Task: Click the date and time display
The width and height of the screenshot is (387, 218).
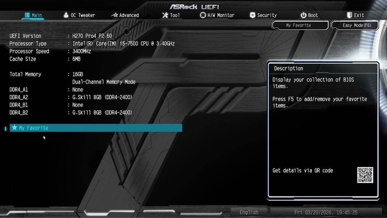Action: [x=326, y=212]
